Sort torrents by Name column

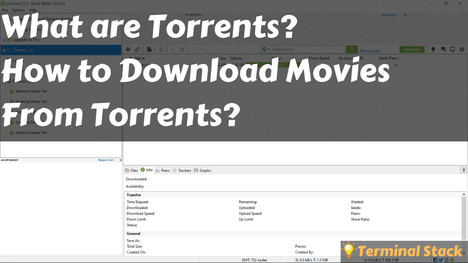point(140,58)
